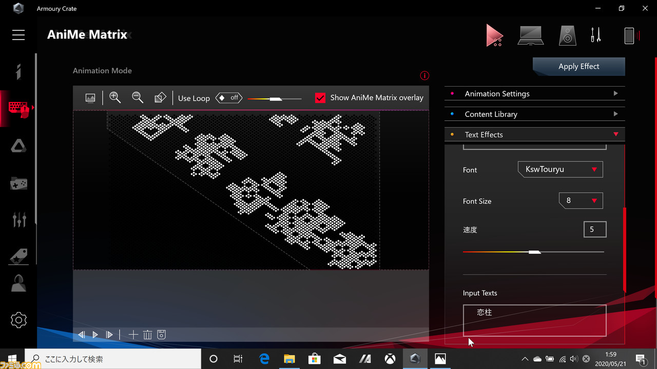657x369 pixels.
Task: Select the laptop system mode icon
Action: (530, 35)
